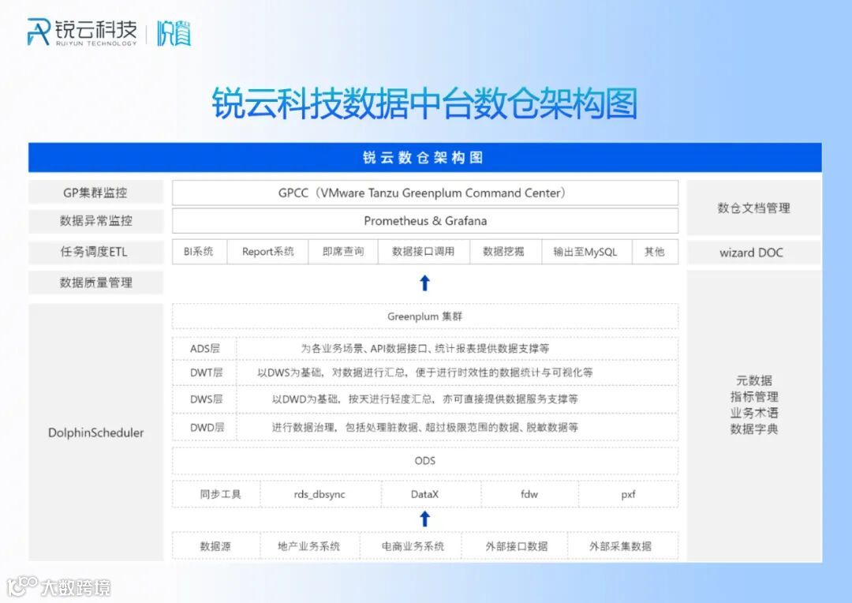The width and height of the screenshot is (852, 603).
Task: Select the 元数据 line in right panel
Action: [x=753, y=380]
